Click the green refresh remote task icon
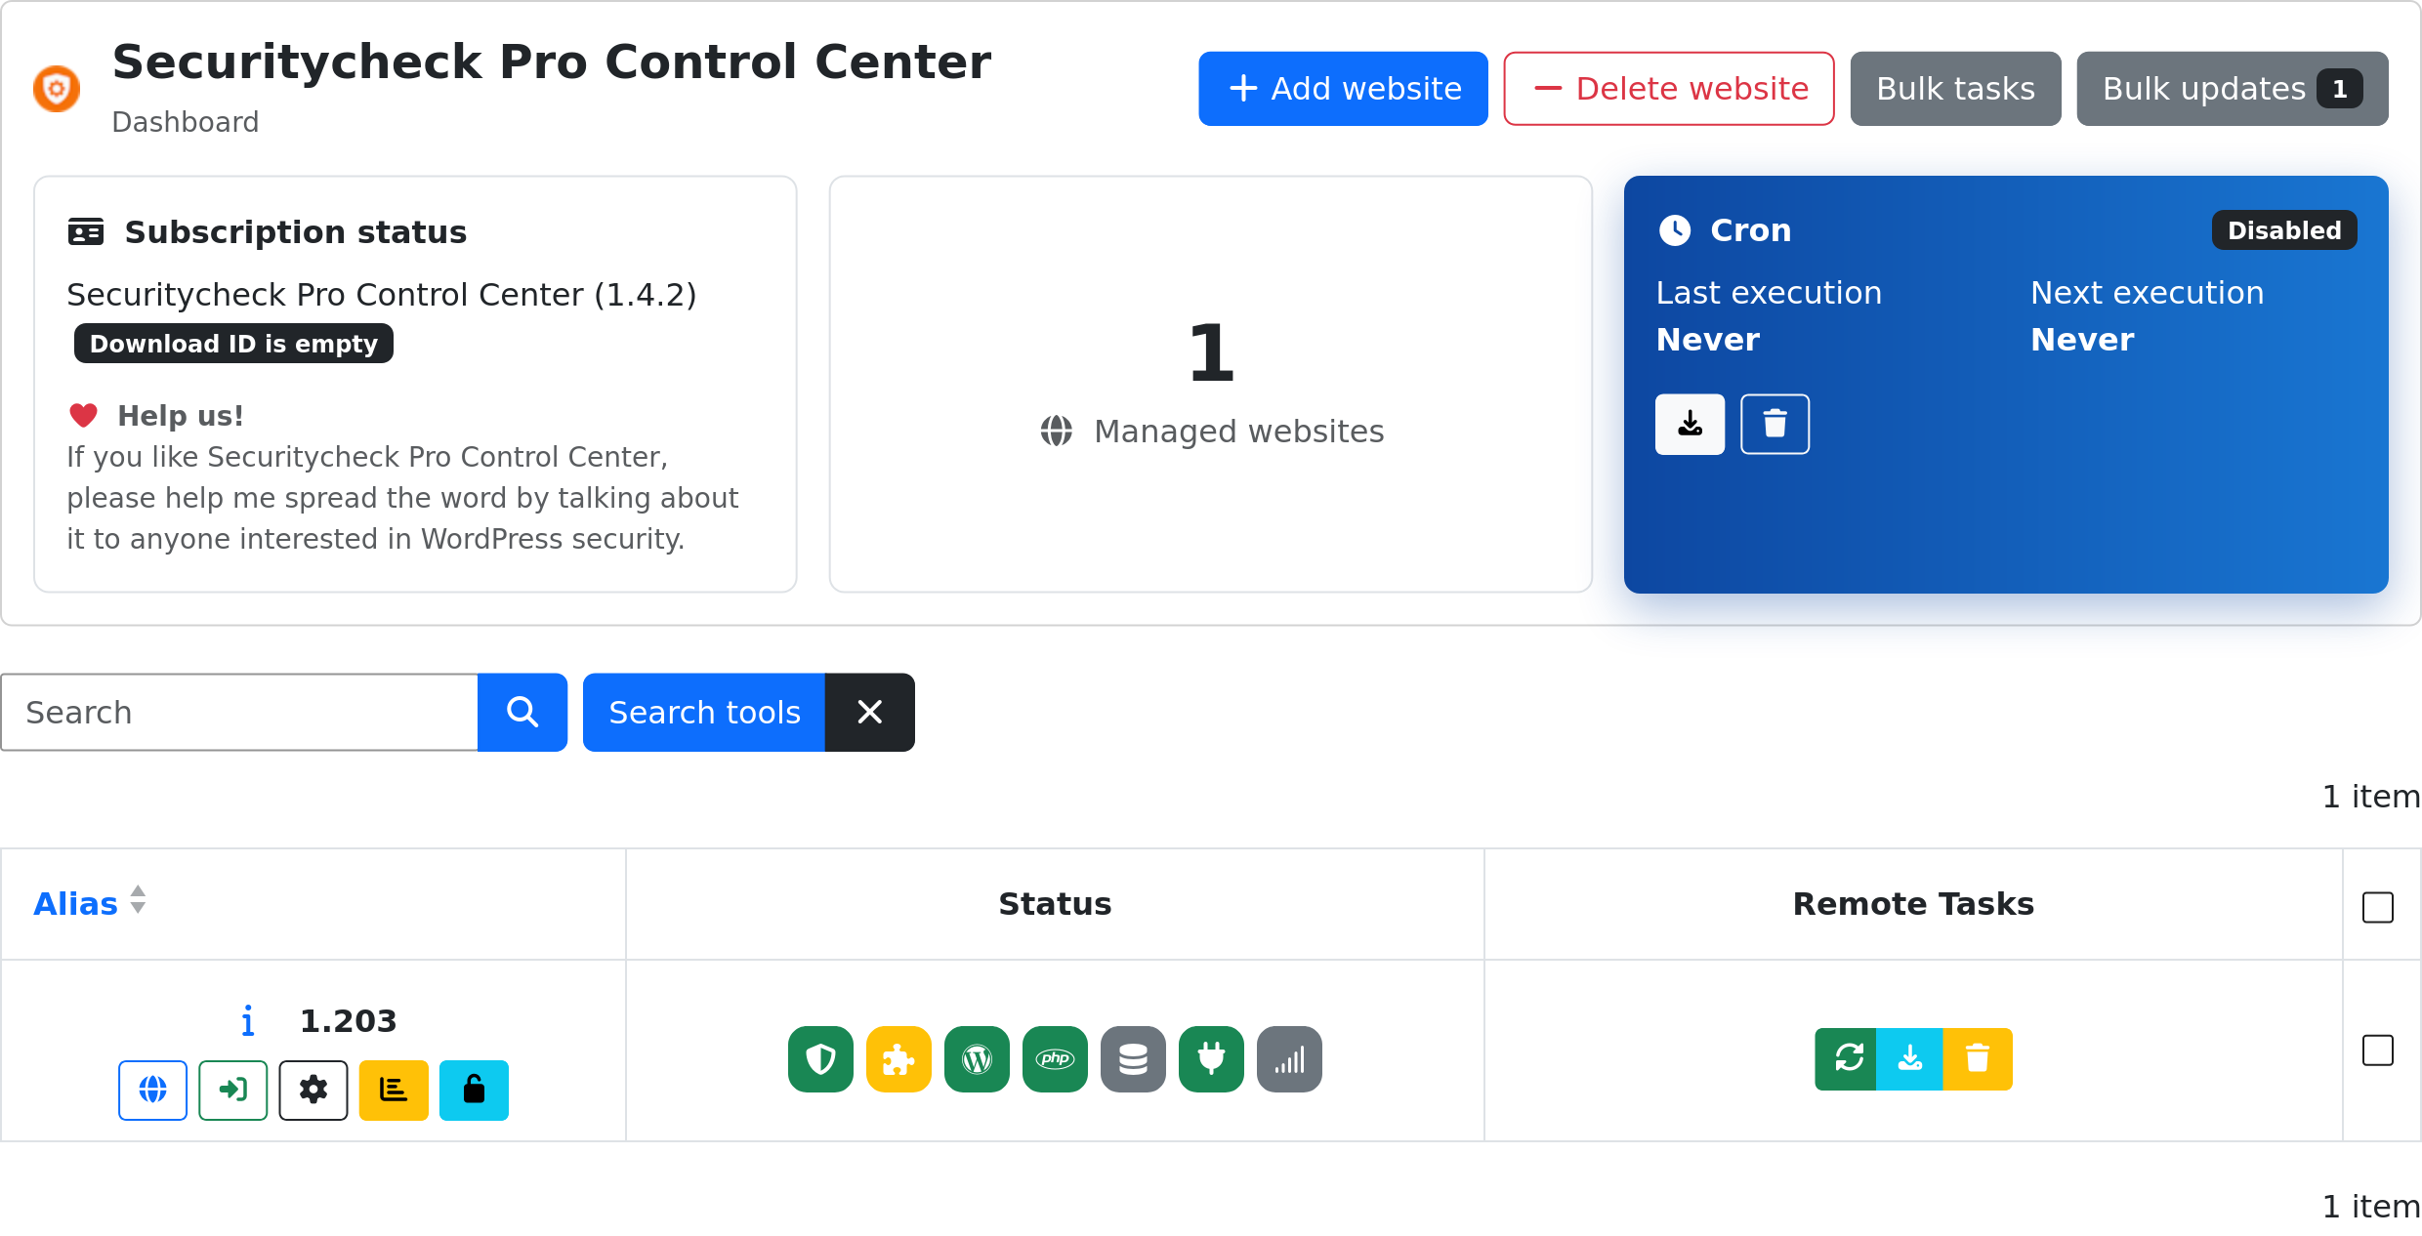The width and height of the screenshot is (2422, 1236). (x=1846, y=1058)
